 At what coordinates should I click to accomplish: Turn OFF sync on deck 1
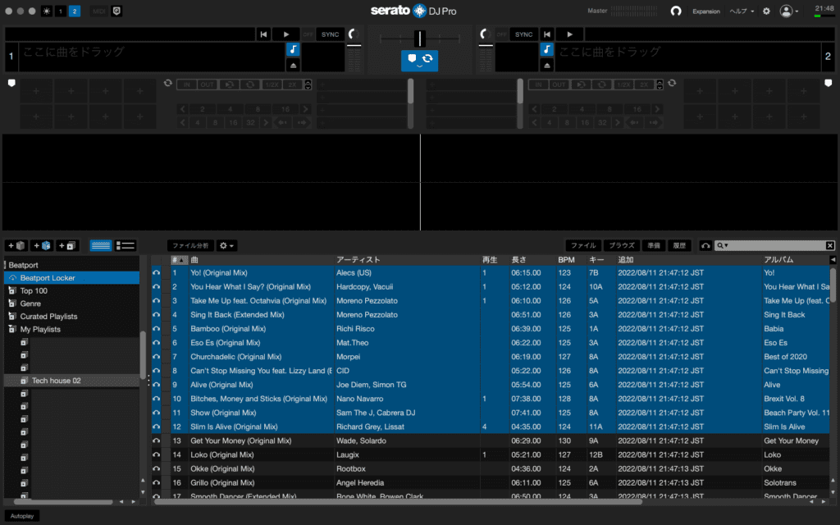(x=308, y=34)
